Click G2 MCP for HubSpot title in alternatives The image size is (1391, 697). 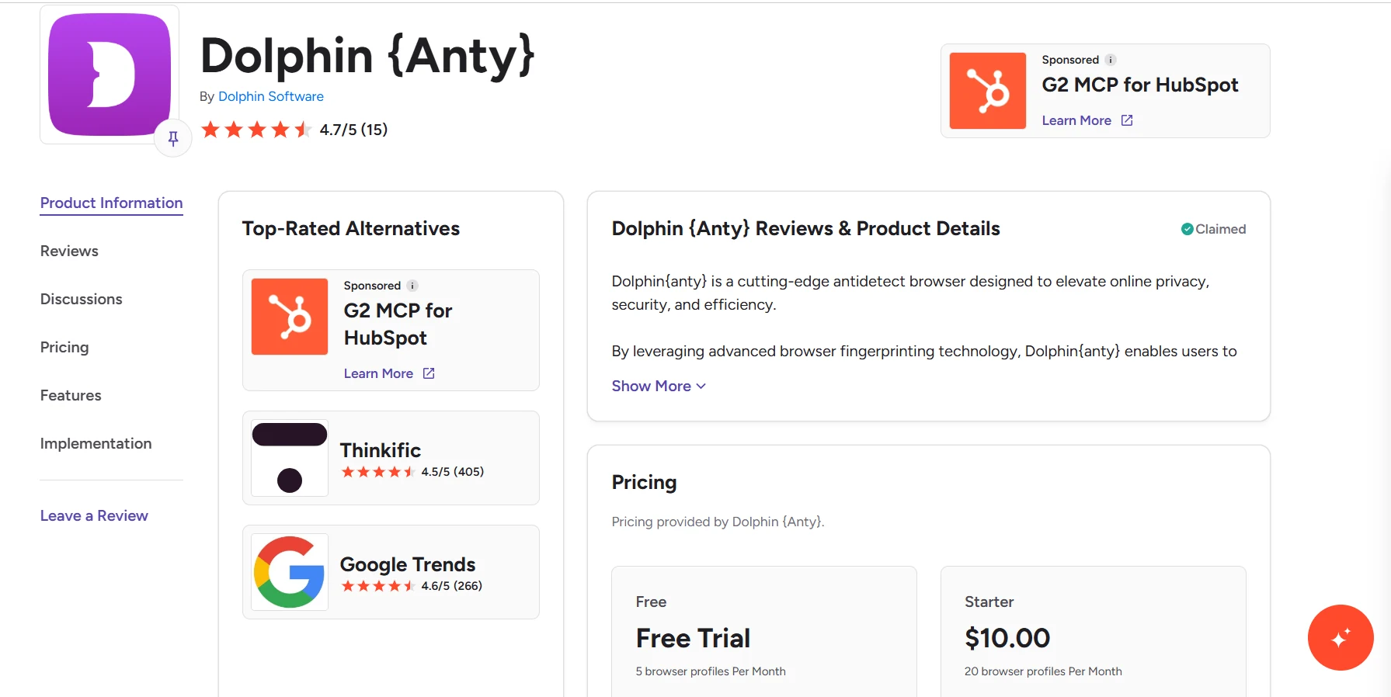pyautogui.click(x=398, y=324)
